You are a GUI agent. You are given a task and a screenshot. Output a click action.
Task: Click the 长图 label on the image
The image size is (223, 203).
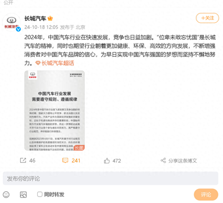(79, 148)
